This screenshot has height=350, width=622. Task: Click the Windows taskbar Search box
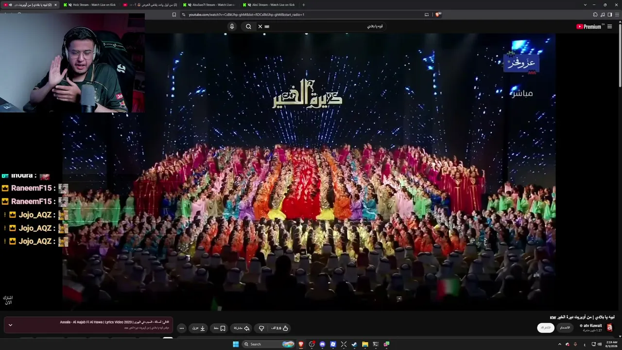269,344
